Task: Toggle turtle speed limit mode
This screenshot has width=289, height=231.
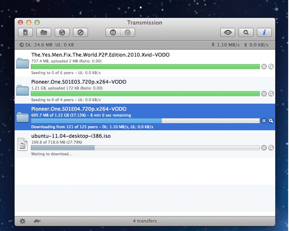Action: click(37, 221)
